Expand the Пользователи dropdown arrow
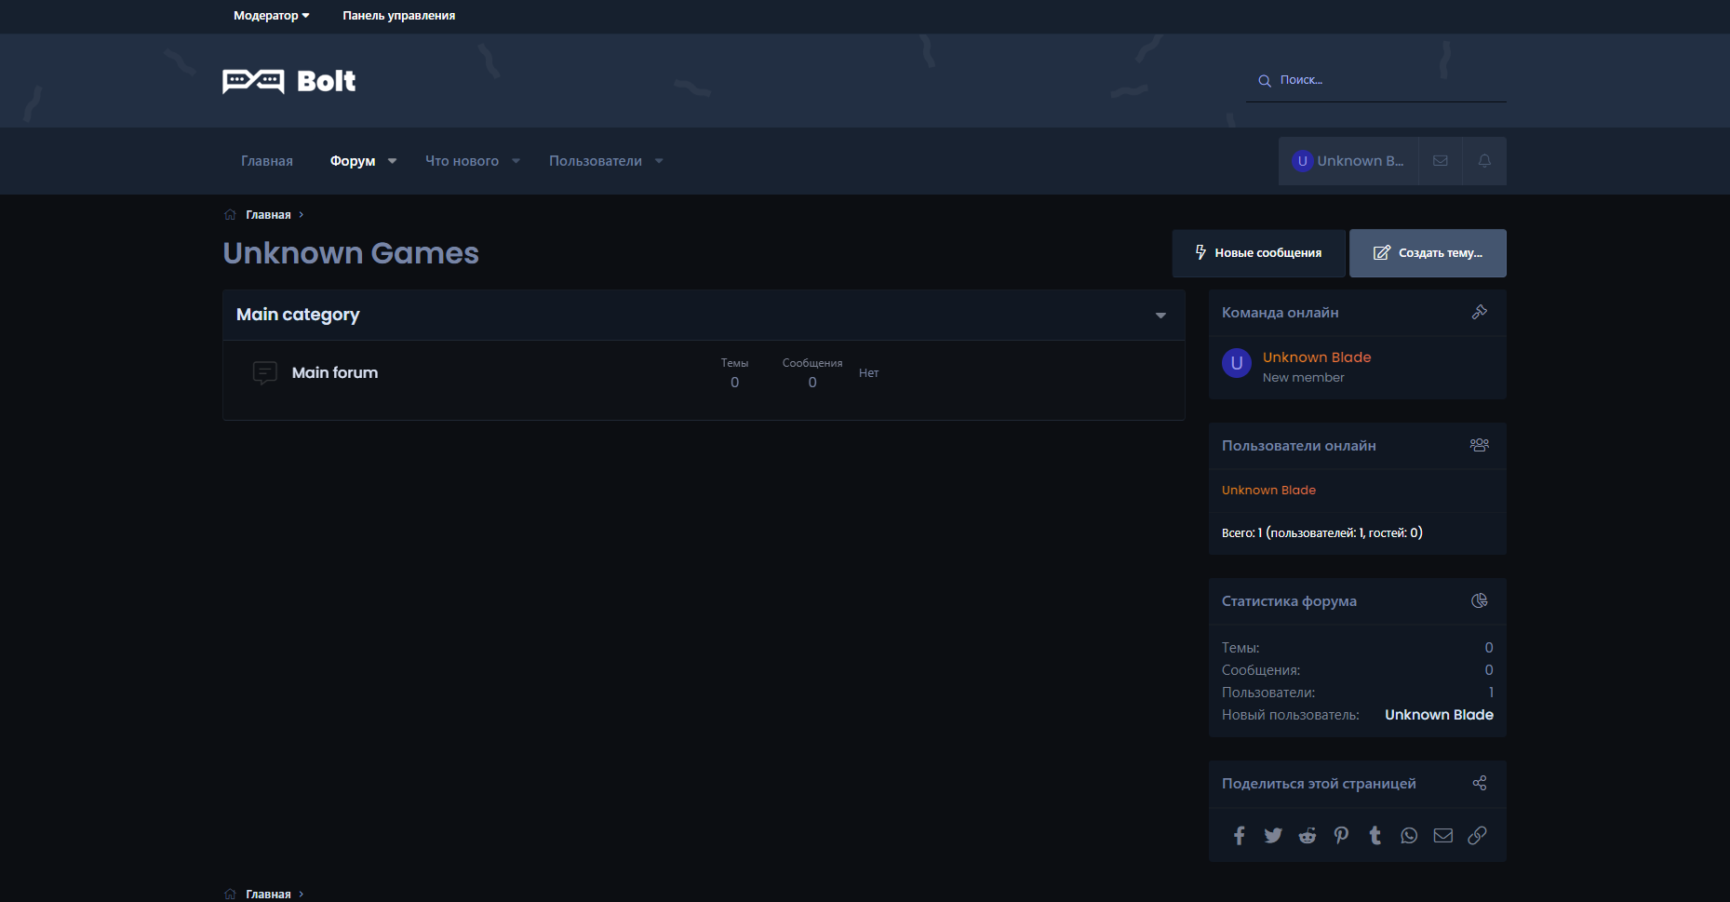This screenshot has width=1730, height=902. [x=659, y=161]
